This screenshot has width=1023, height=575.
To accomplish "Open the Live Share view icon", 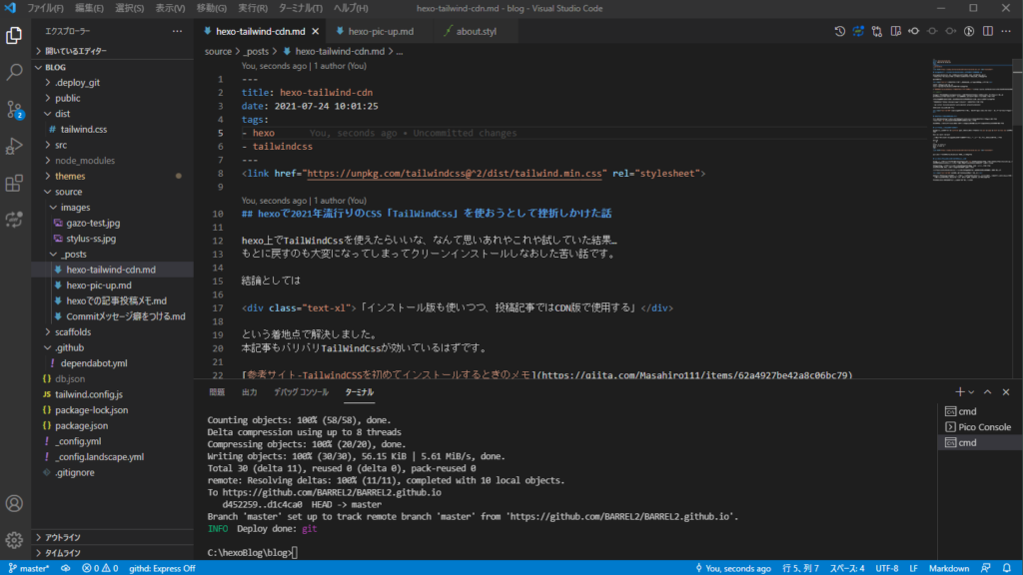I will click(x=14, y=219).
